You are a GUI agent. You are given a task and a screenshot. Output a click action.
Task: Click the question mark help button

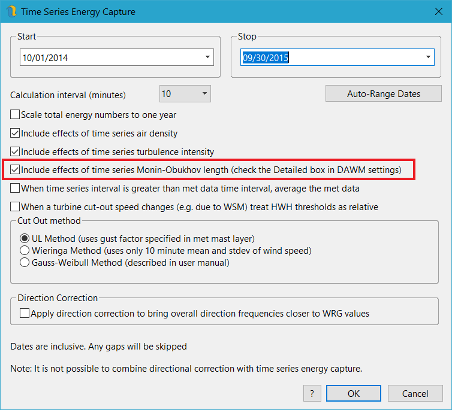312,393
